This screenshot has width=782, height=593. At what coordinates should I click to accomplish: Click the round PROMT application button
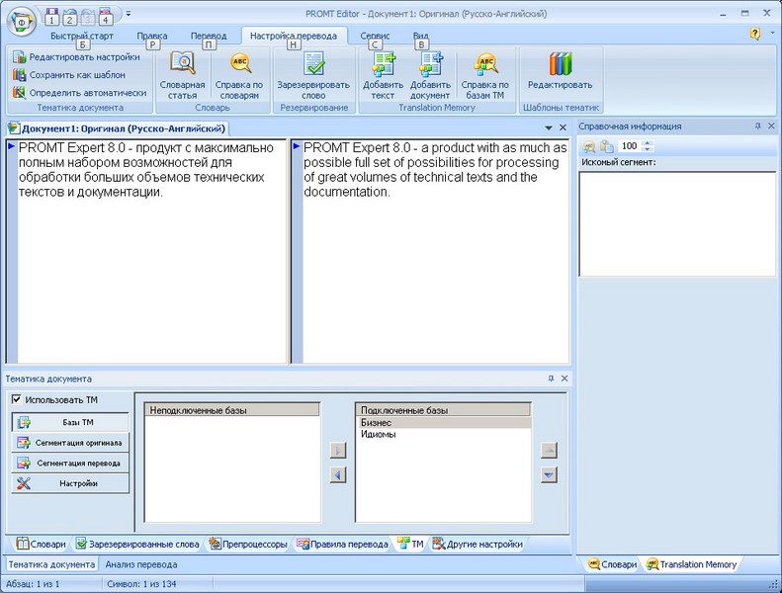[21, 21]
